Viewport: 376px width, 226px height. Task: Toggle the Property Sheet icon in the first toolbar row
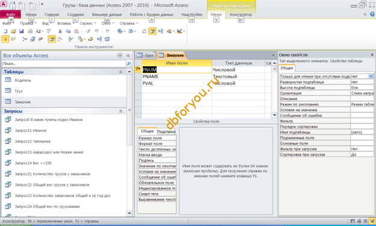(x=152, y=31)
